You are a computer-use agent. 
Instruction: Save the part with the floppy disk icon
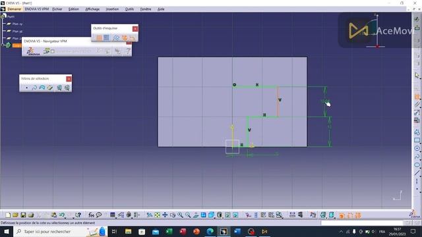(23, 215)
